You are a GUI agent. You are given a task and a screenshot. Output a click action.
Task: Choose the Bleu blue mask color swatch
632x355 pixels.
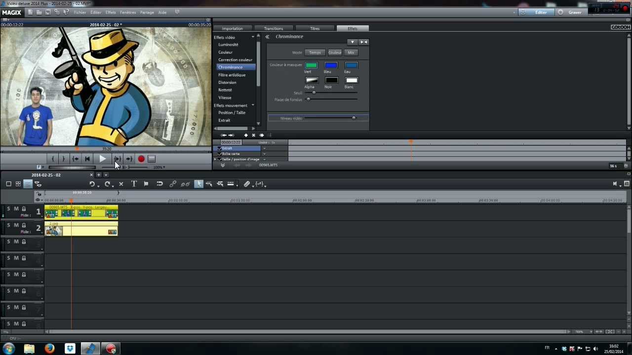(331, 65)
